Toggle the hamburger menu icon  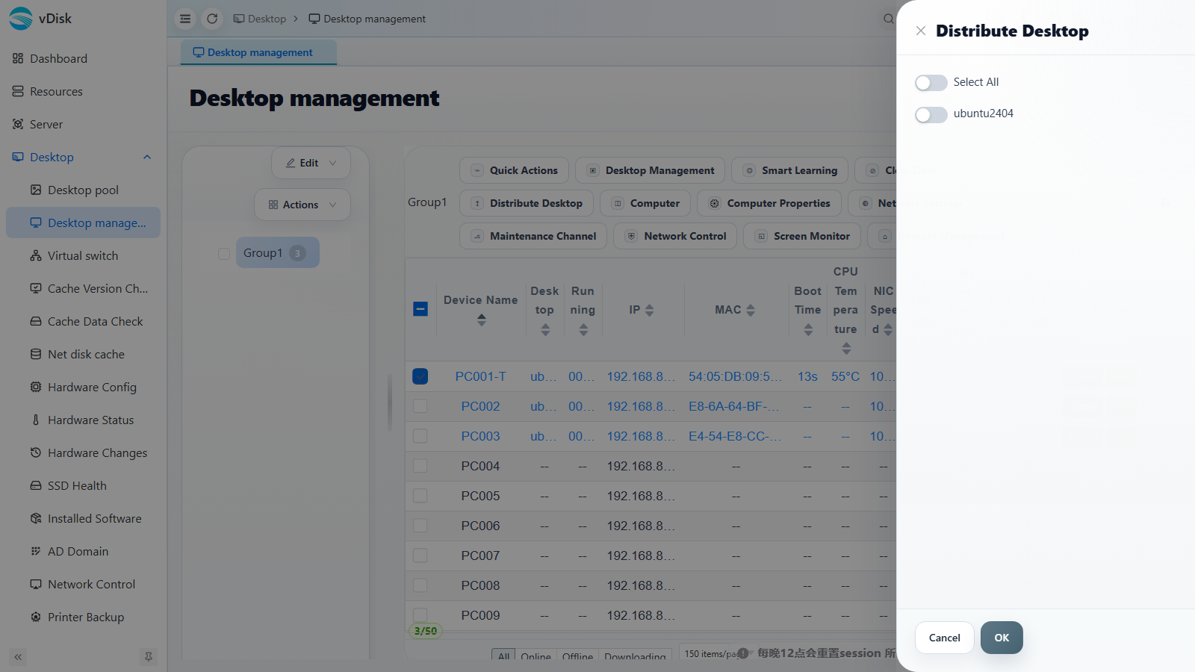pyautogui.click(x=185, y=19)
